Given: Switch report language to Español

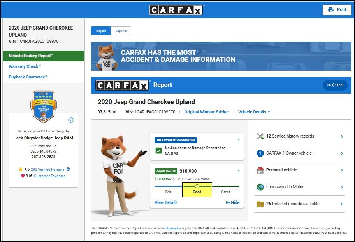Looking at the screenshot, I should coord(121,31).
